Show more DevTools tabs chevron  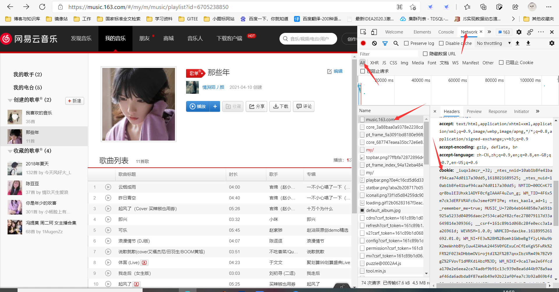489,32
